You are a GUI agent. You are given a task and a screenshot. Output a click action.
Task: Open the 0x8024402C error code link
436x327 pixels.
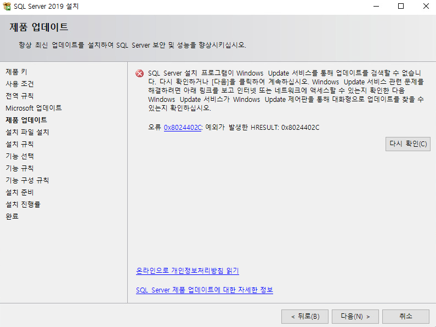pos(183,128)
